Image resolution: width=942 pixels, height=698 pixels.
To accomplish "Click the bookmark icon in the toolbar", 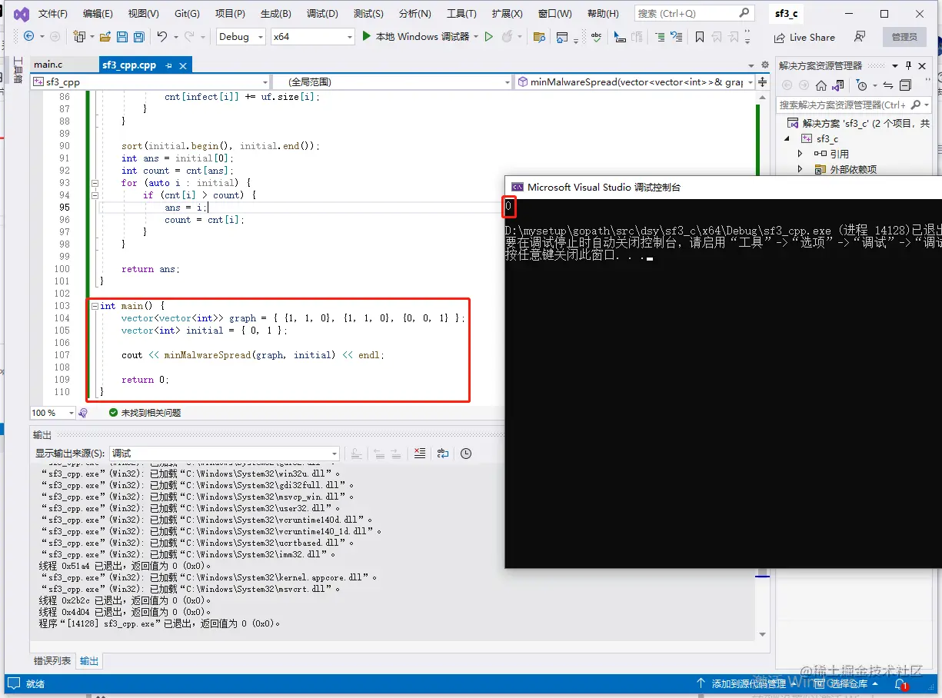I will (x=699, y=36).
